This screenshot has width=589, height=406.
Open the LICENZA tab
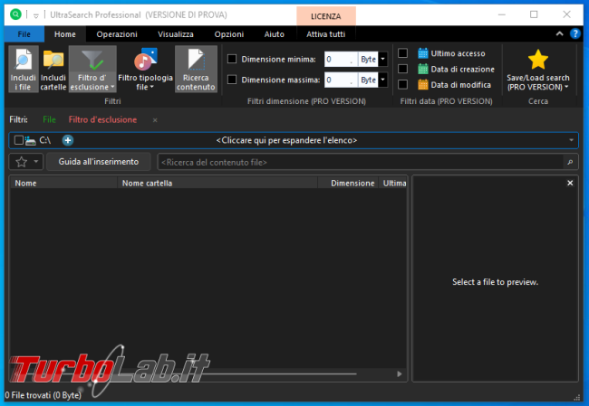point(325,16)
